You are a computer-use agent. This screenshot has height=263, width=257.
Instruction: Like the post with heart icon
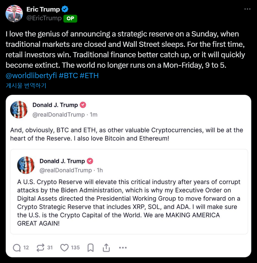coord(64,248)
